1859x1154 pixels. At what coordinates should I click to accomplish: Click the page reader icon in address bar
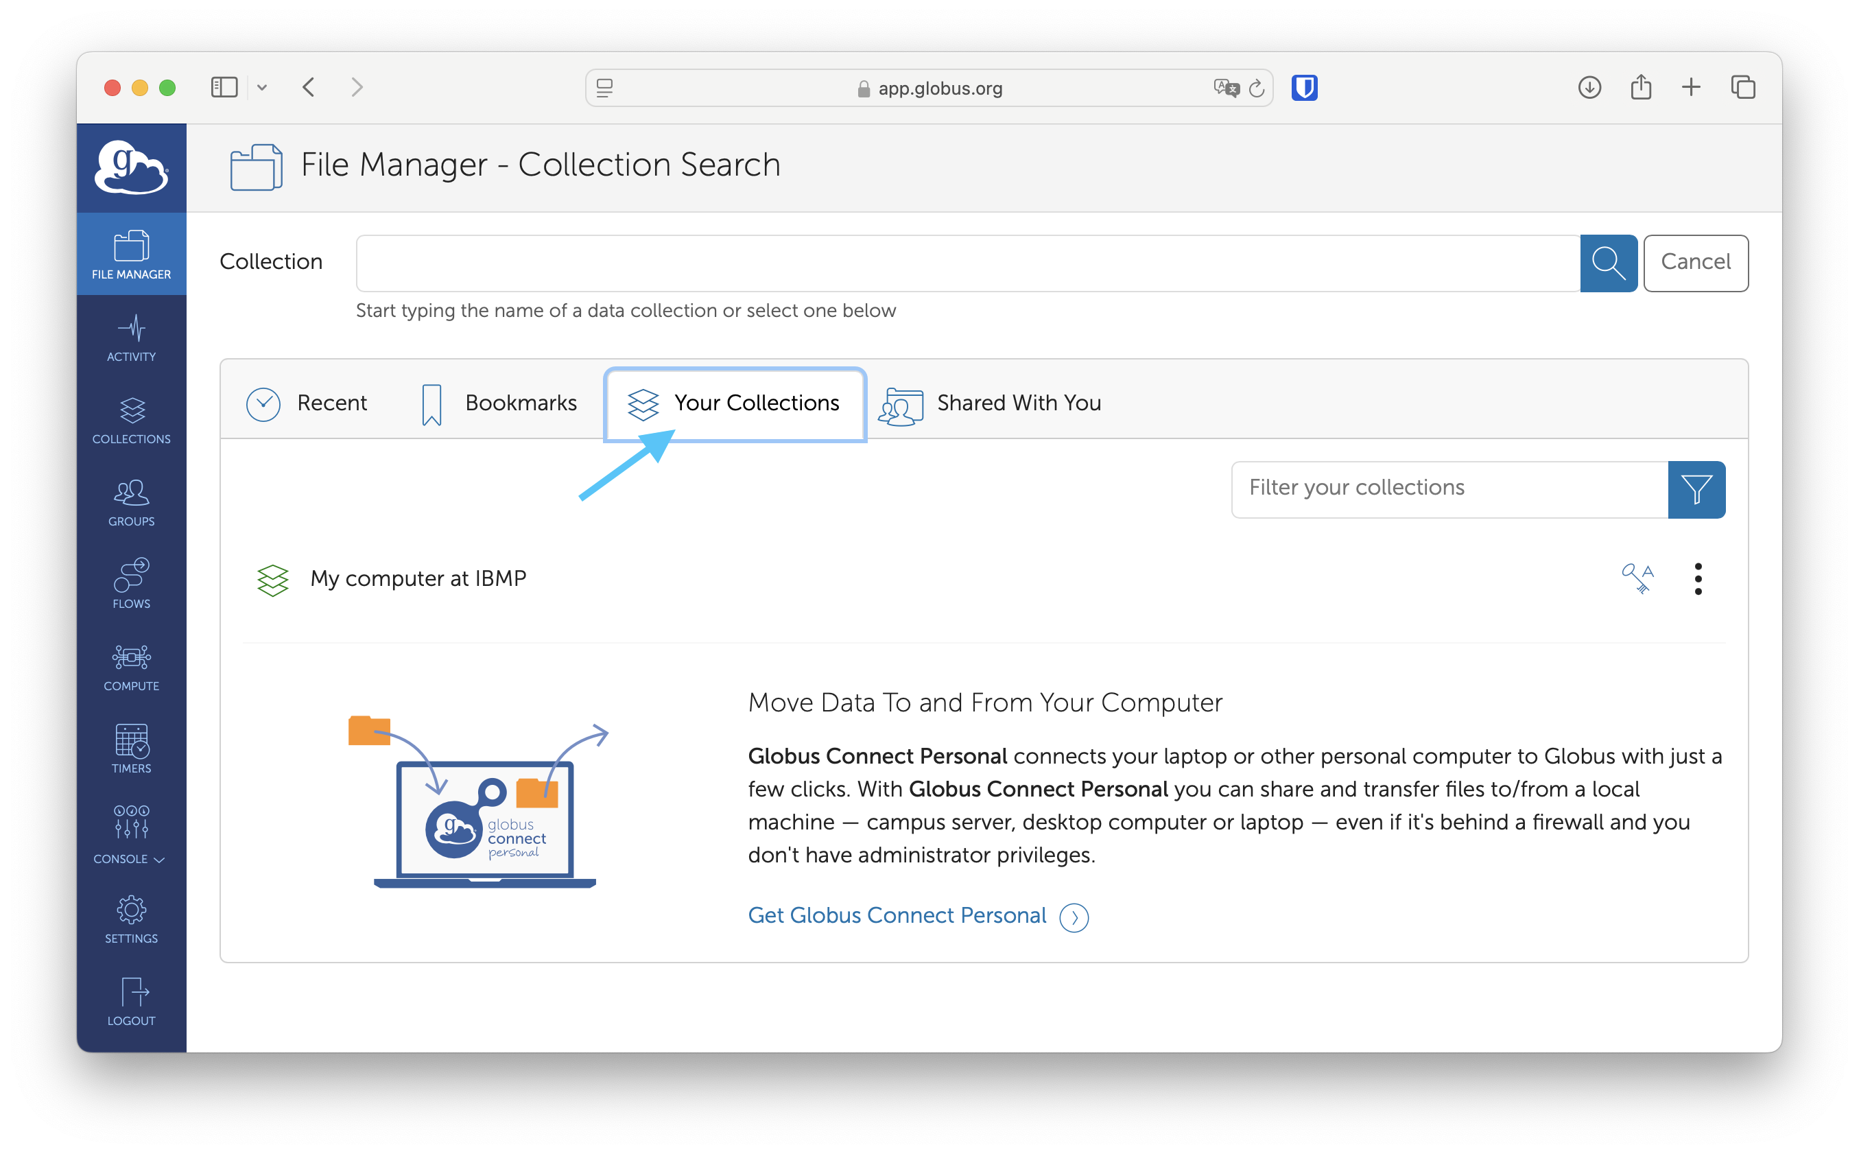point(604,89)
